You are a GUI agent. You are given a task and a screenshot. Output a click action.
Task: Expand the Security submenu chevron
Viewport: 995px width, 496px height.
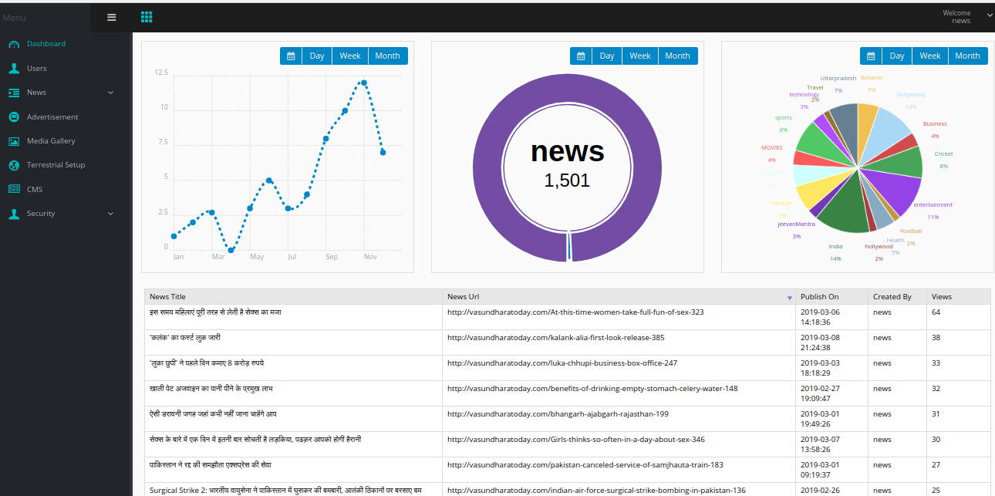(110, 214)
